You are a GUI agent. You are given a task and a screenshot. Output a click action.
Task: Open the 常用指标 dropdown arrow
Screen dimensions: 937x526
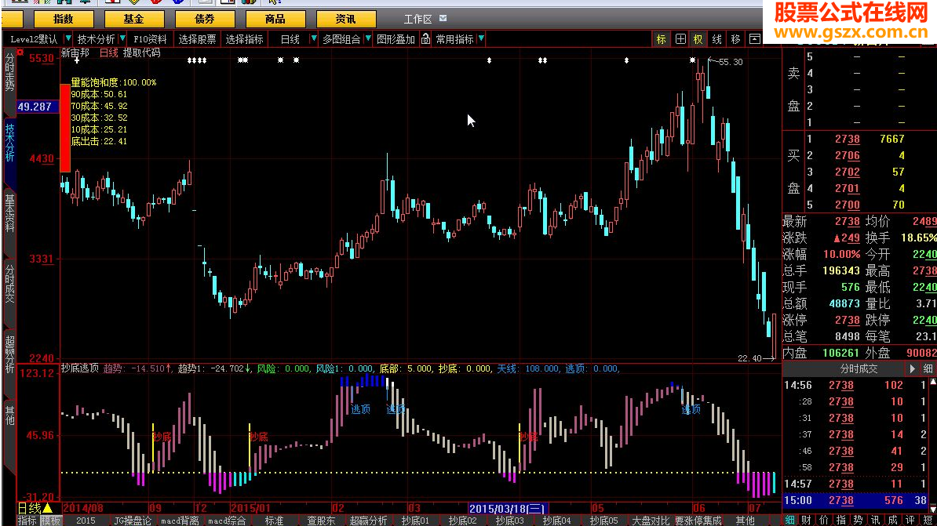480,39
